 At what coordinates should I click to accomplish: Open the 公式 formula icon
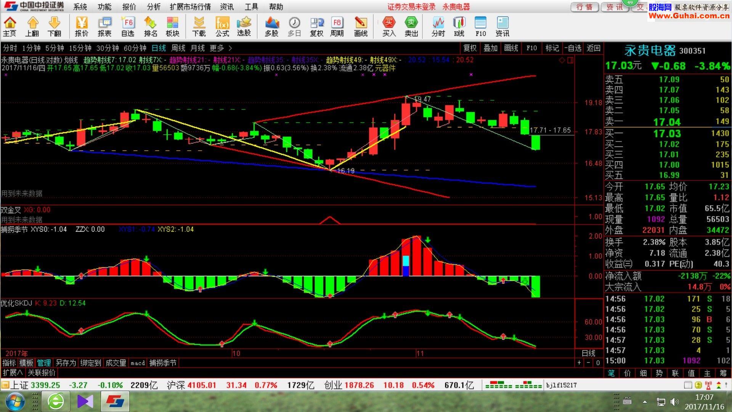(222, 27)
